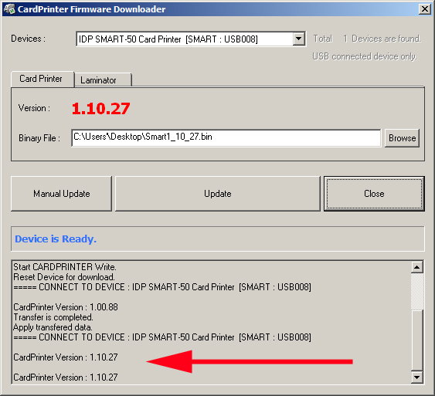Open the Devices dropdown arrow
The width and height of the screenshot is (435, 396).
pyautogui.click(x=298, y=39)
